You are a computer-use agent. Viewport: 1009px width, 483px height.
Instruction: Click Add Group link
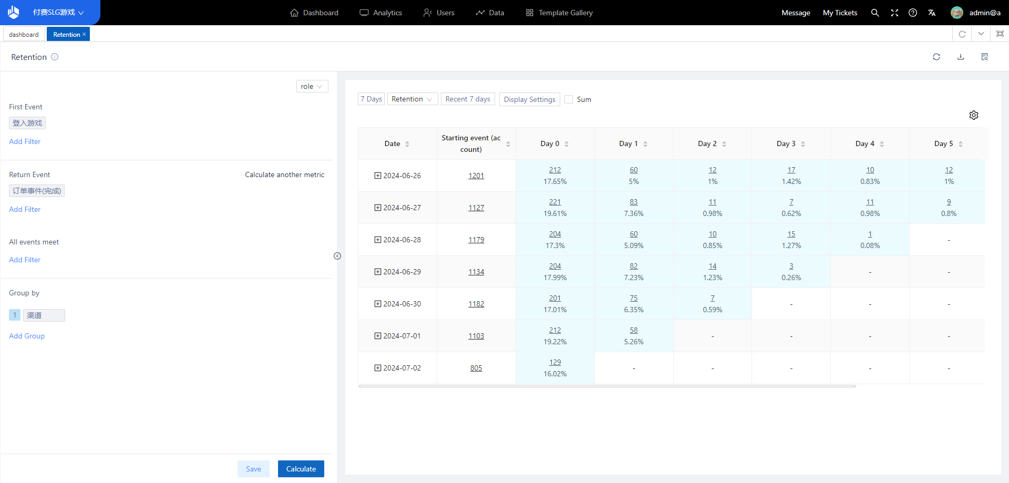pos(27,336)
